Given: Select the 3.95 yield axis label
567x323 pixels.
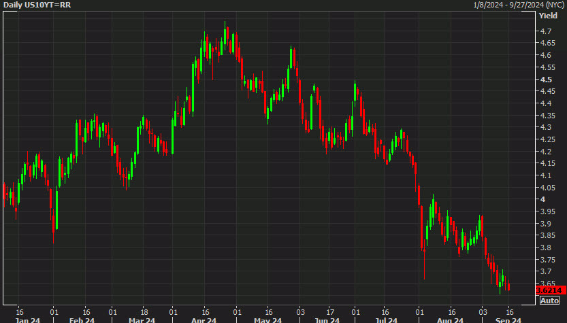Looking at the screenshot, I should click(548, 211).
